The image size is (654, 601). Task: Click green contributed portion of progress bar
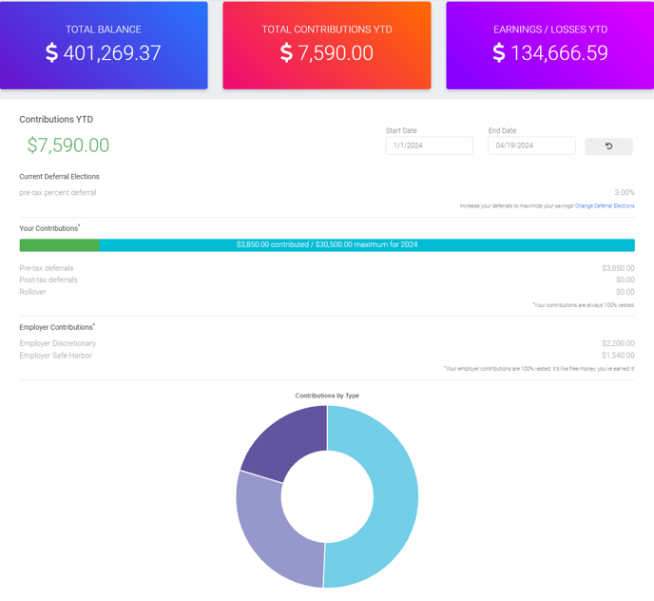[59, 245]
